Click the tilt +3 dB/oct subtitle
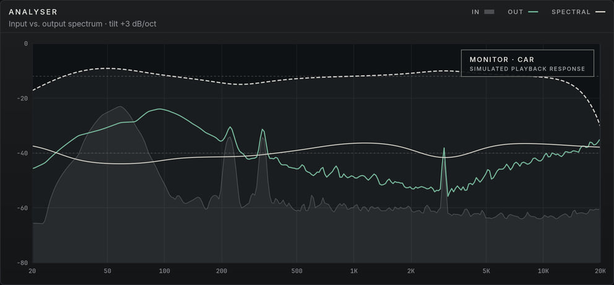 132,24
